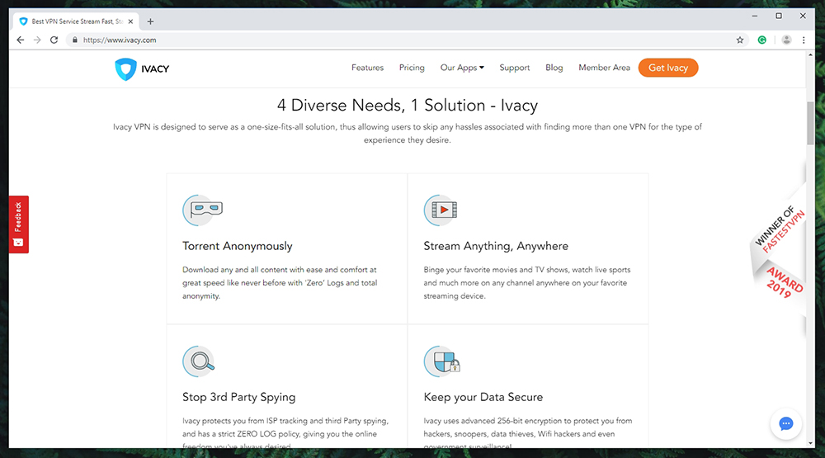Open the red Feedback side tab

point(18,224)
